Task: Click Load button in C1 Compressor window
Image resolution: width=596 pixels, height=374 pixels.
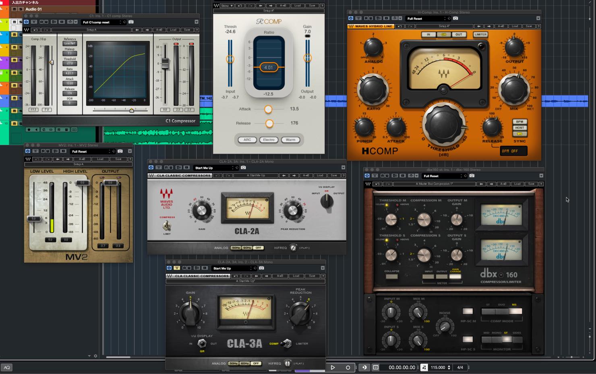Action: [173, 30]
